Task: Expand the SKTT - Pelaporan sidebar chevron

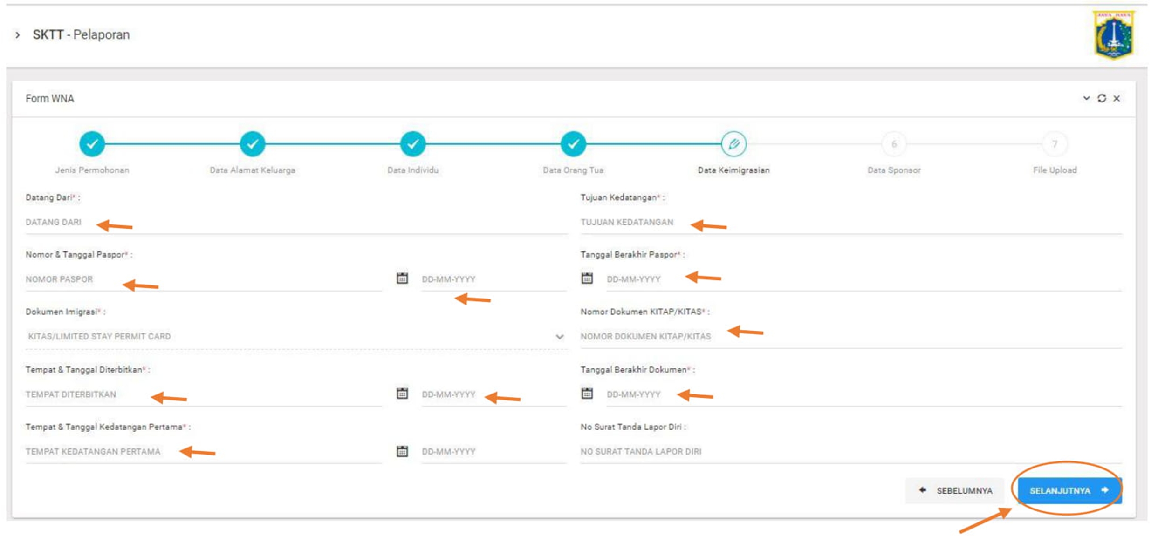Action: [x=18, y=35]
